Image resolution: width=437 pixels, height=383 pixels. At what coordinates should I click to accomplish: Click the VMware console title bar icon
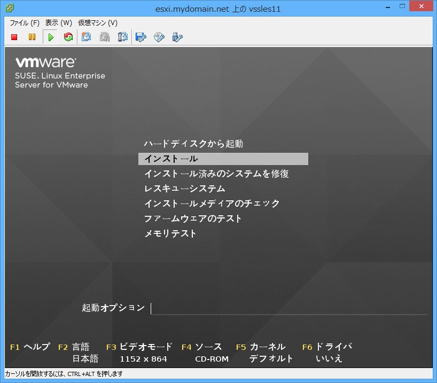pyautogui.click(x=10, y=9)
